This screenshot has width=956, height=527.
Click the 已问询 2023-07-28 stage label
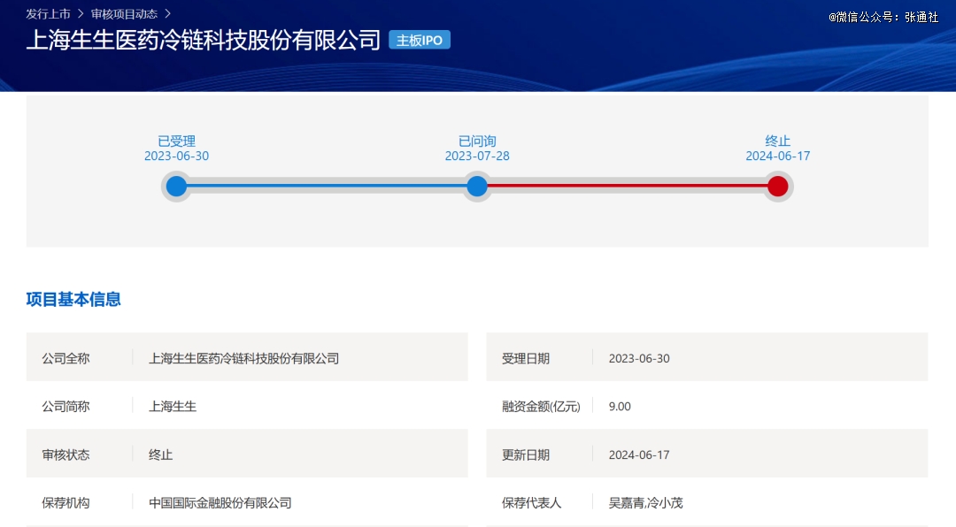(477, 149)
